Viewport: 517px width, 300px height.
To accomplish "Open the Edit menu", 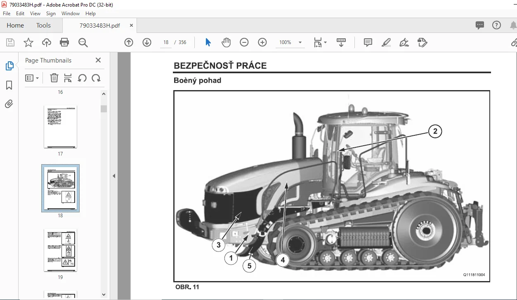I will (x=20, y=14).
